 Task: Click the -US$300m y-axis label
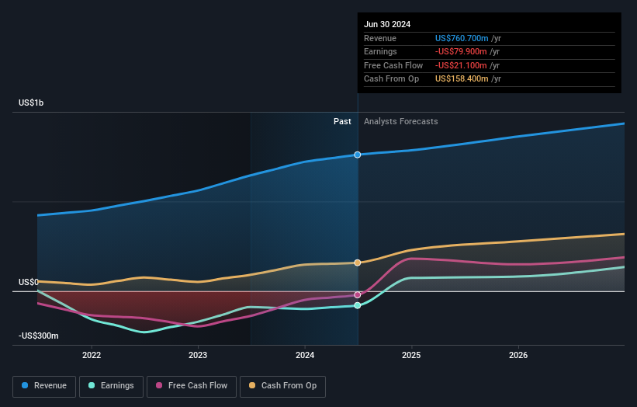pyautogui.click(x=39, y=336)
